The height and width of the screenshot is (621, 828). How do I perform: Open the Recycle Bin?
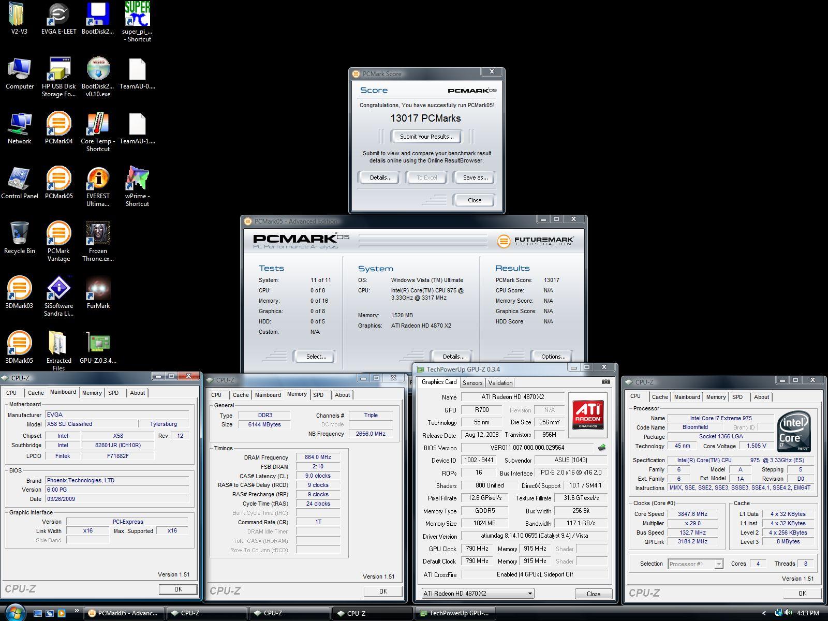[x=19, y=234]
